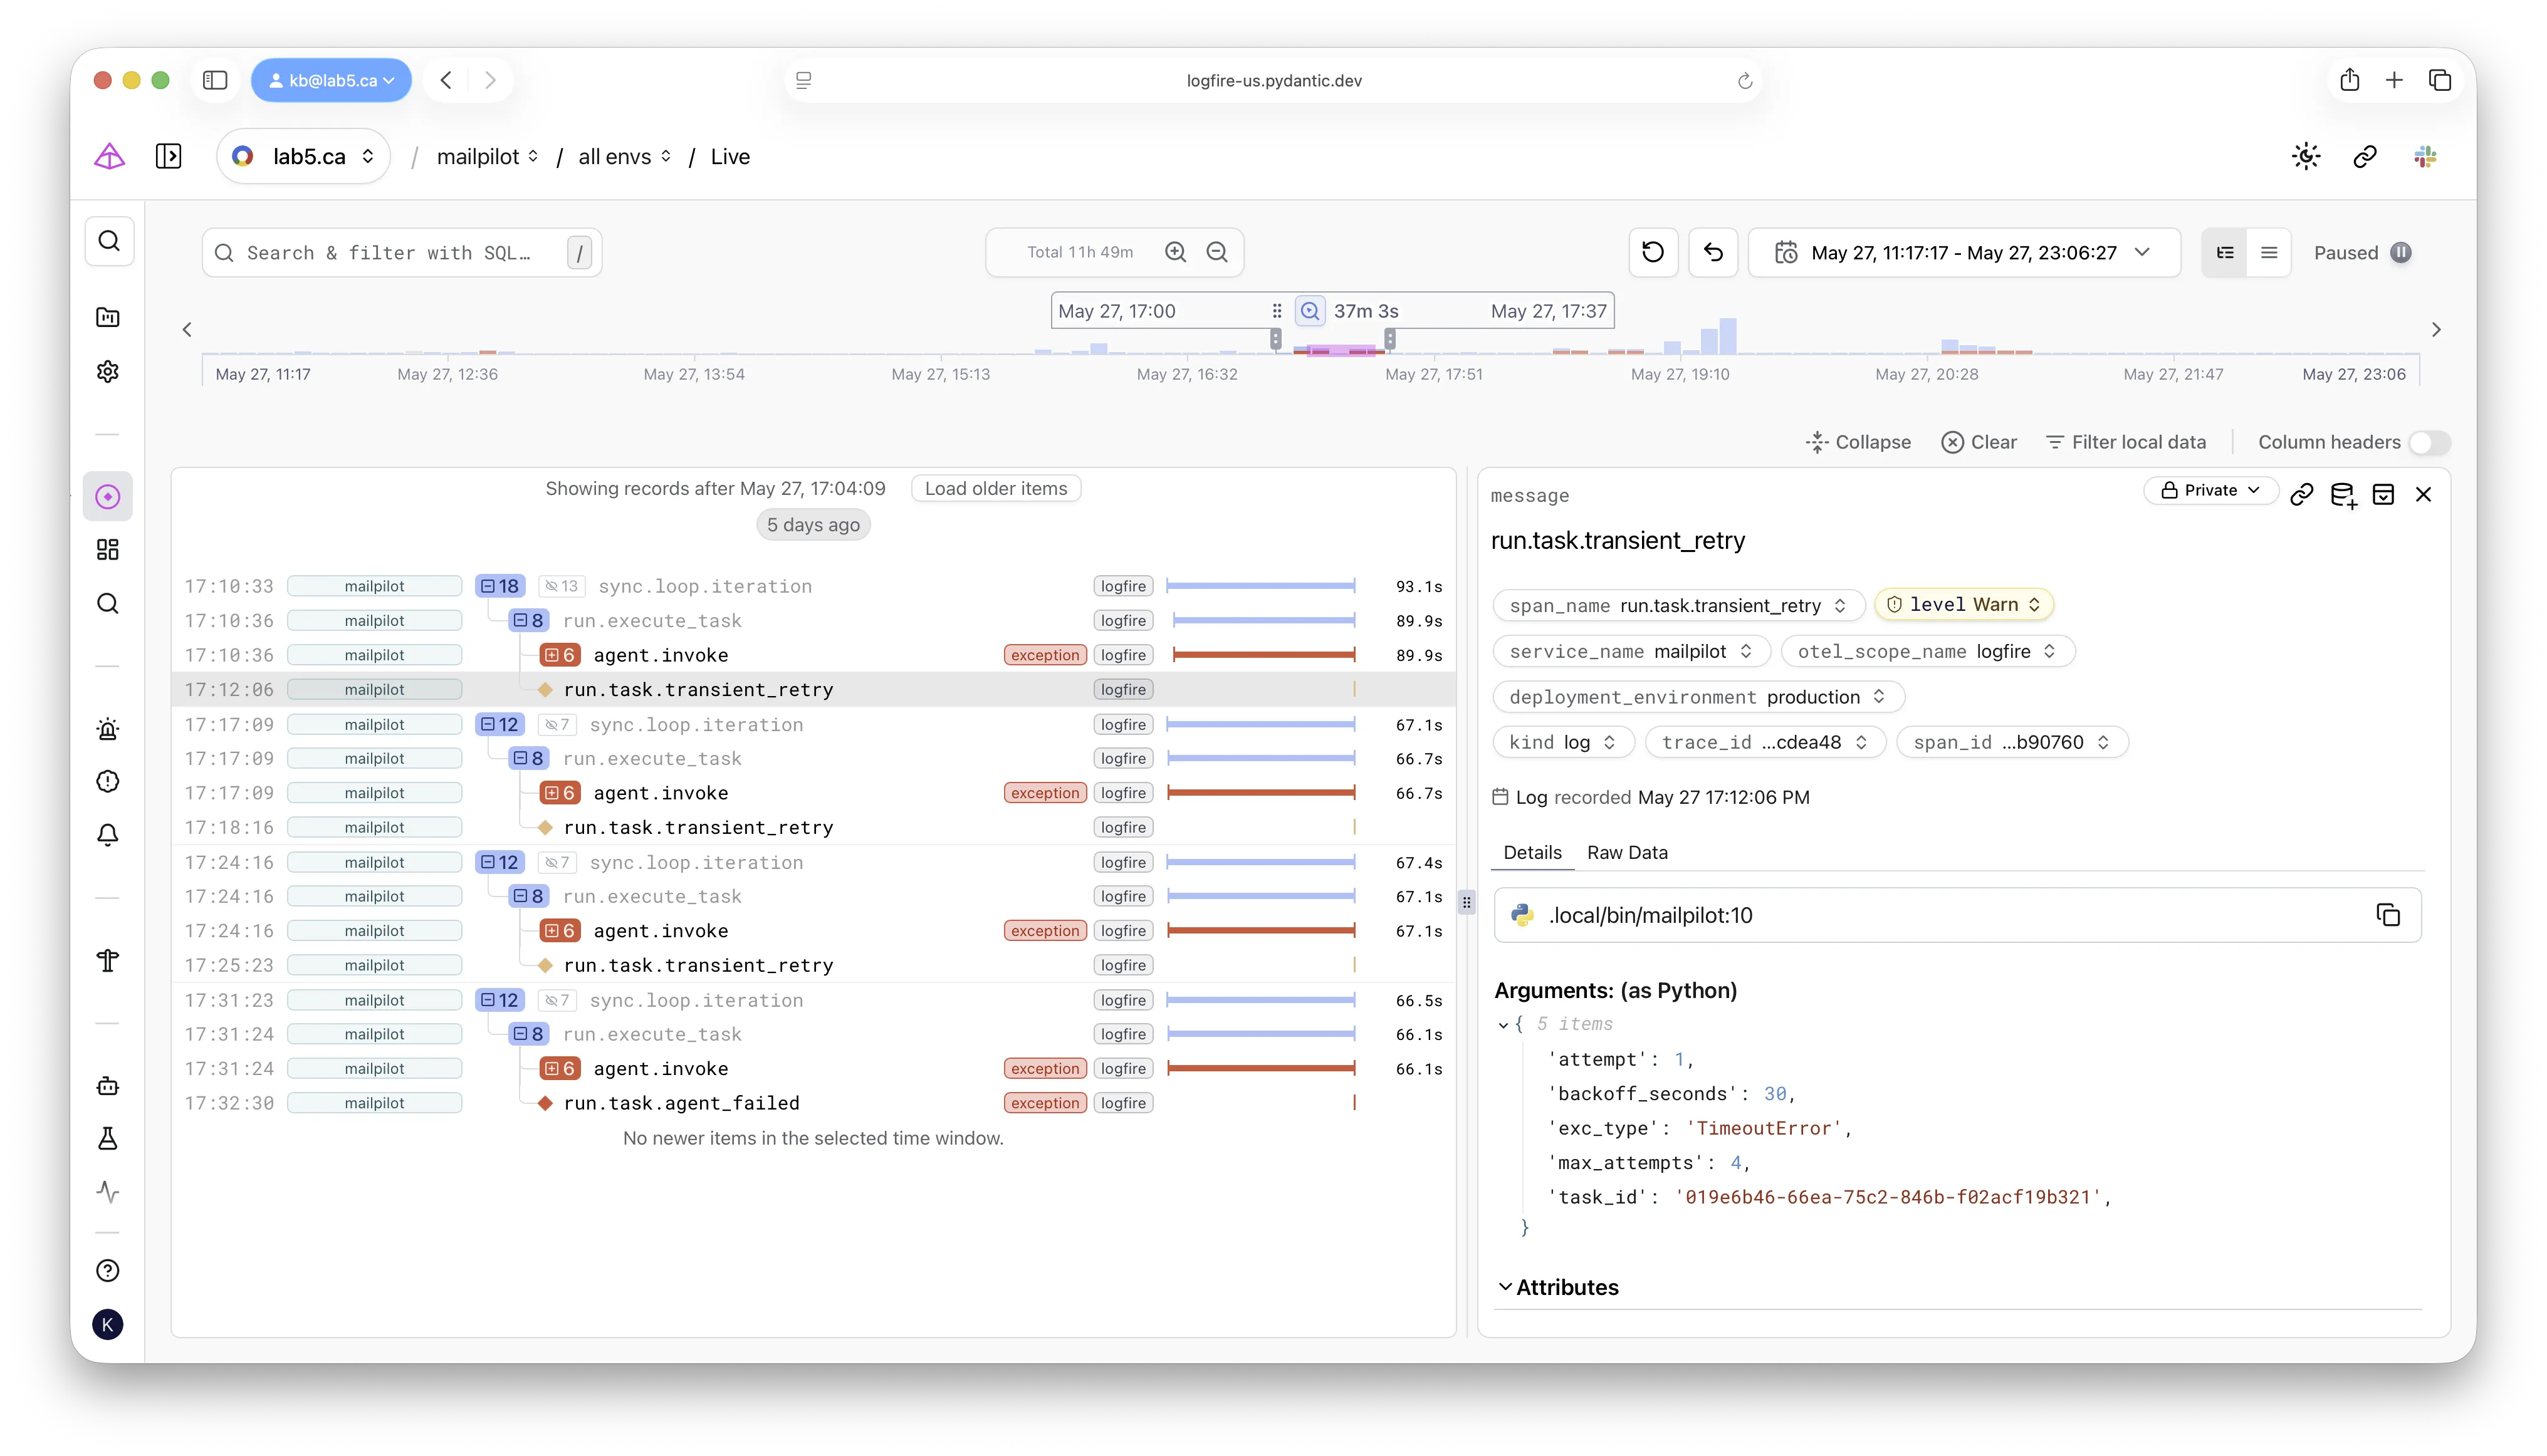Open the Help question mark sidebar icon
The width and height of the screenshot is (2547, 1456).
pos(108,1271)
